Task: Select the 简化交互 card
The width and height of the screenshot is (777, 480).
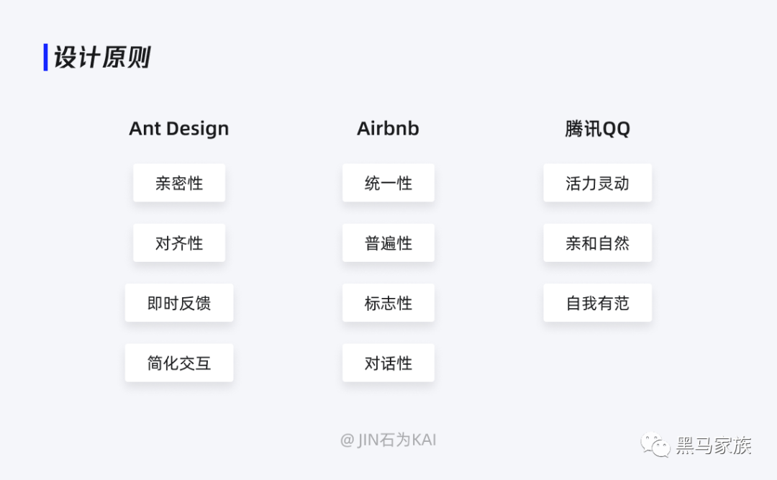Action: pos(179,363)
